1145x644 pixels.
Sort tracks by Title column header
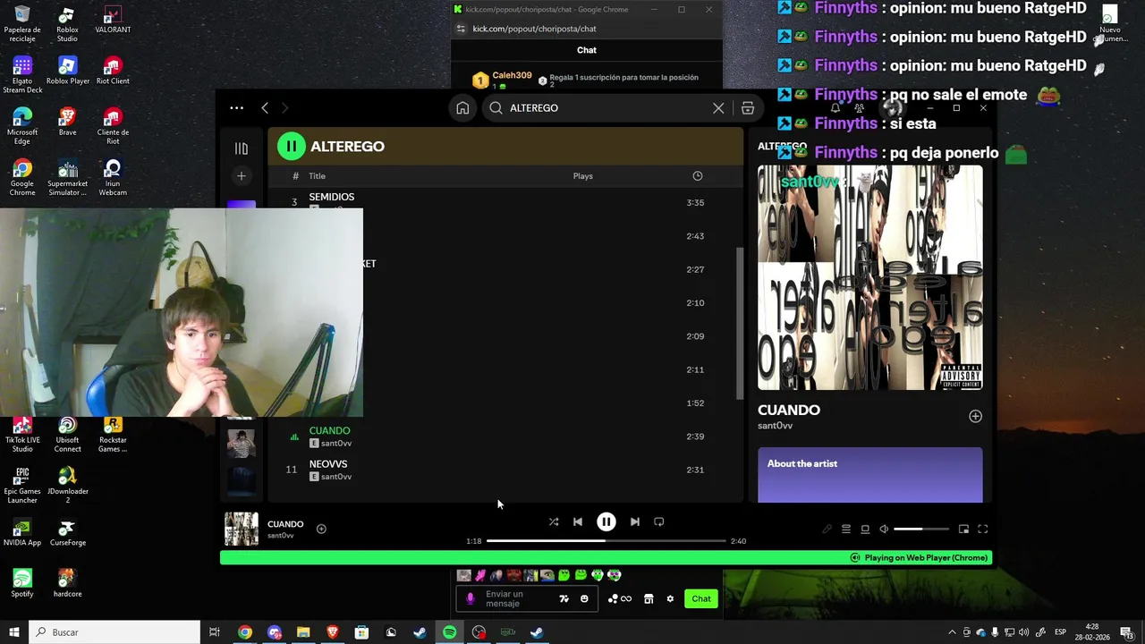(317, 176)
